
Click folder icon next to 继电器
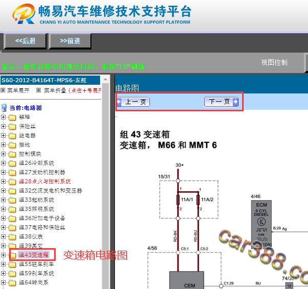[12, 136]
